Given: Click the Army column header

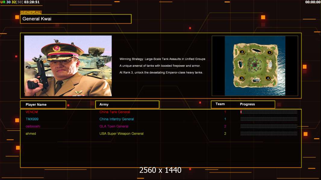Looking at the screenshot, I should point(127,104).
